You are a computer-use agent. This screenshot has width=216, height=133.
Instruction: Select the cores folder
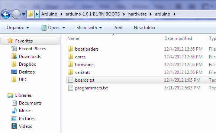pos(80,57)
